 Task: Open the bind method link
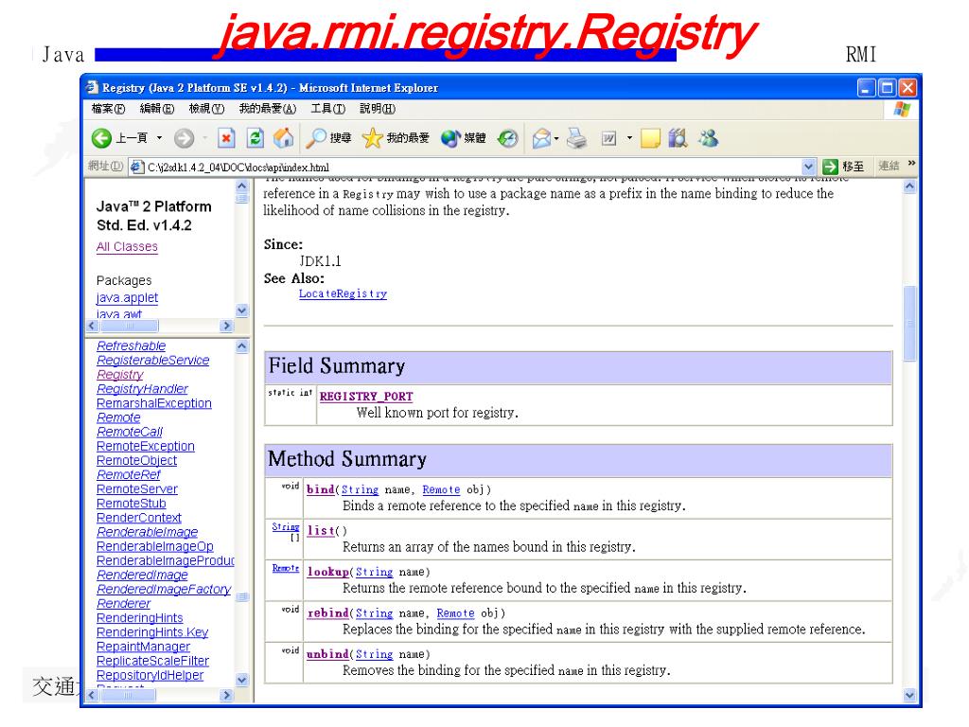coord(321,489)
